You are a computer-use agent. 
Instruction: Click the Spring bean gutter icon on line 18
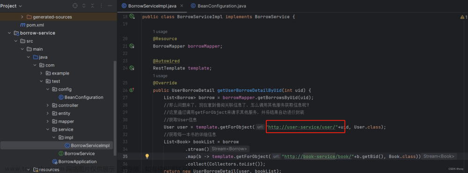pyautogui.click(x=132, y=16)
